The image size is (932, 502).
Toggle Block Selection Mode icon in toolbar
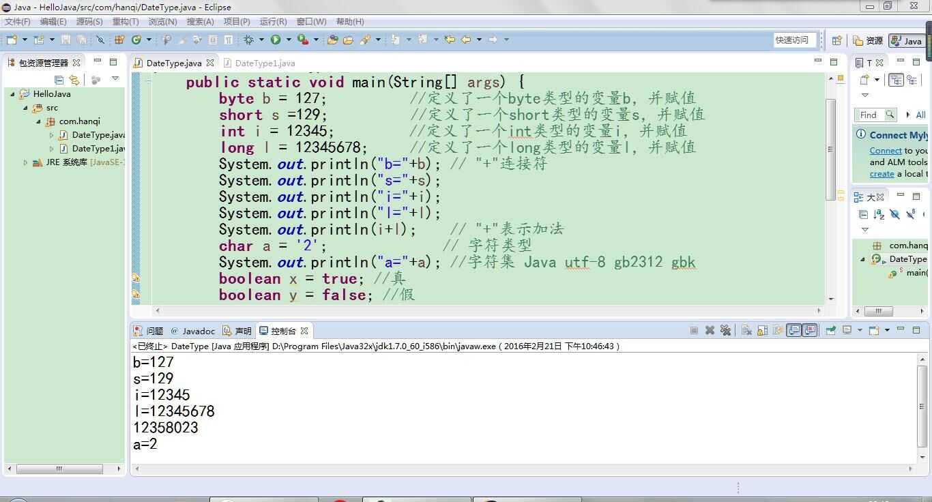212,40
